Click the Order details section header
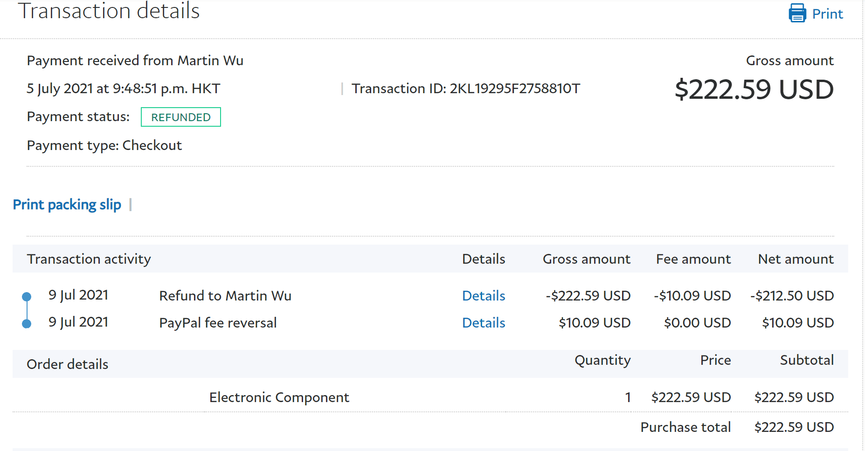Screen dimensions: 865x451 [68, 364]
